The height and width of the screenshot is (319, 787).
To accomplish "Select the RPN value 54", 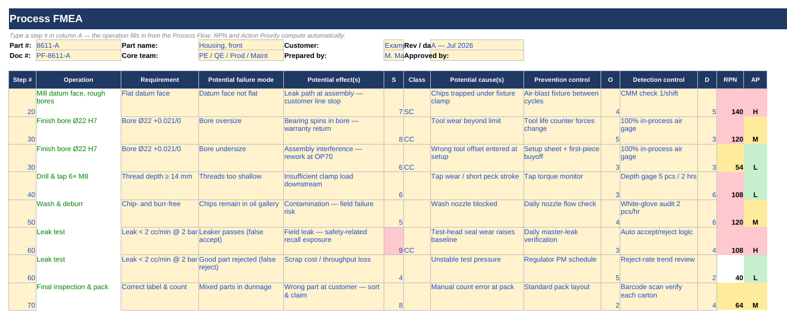I will pos(730,158).
